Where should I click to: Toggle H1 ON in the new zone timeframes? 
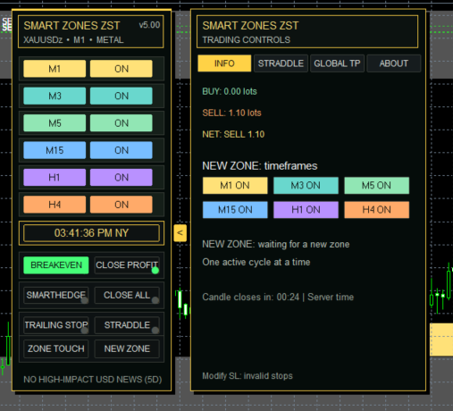[306, 210]
